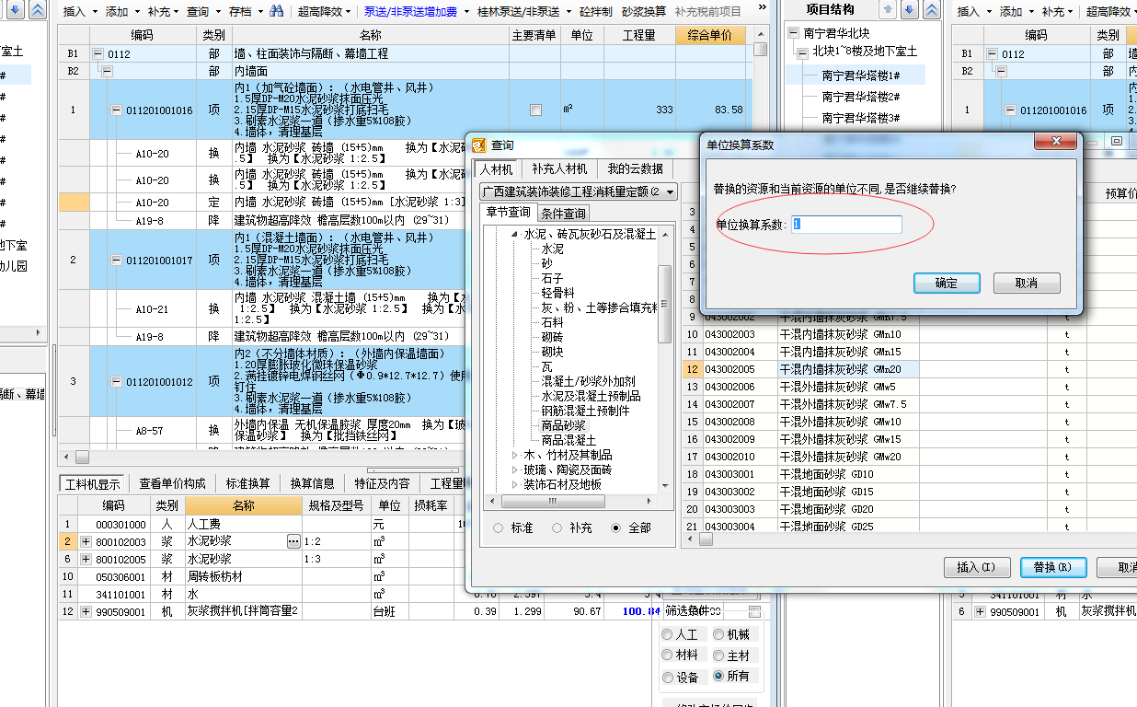Collapse the 011201001017 item row
The image size is (1137, 707).
tap(116, 261)
